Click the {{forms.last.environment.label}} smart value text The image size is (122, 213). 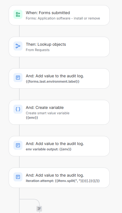tap(52, 82)
